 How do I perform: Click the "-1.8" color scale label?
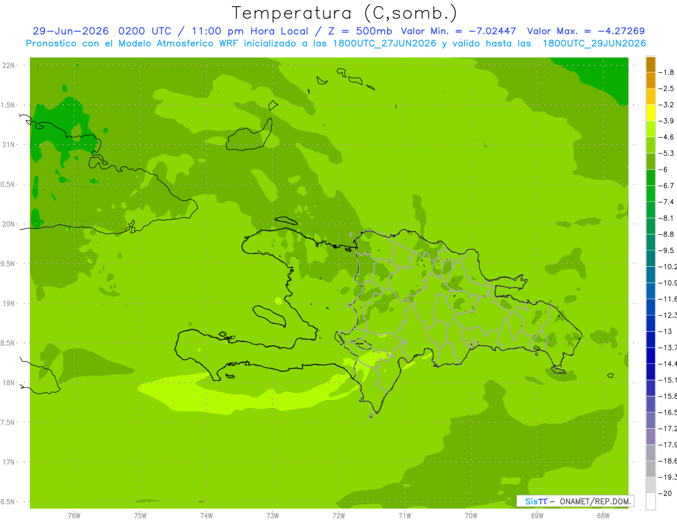pyautogui.click(x=667, y=72)
